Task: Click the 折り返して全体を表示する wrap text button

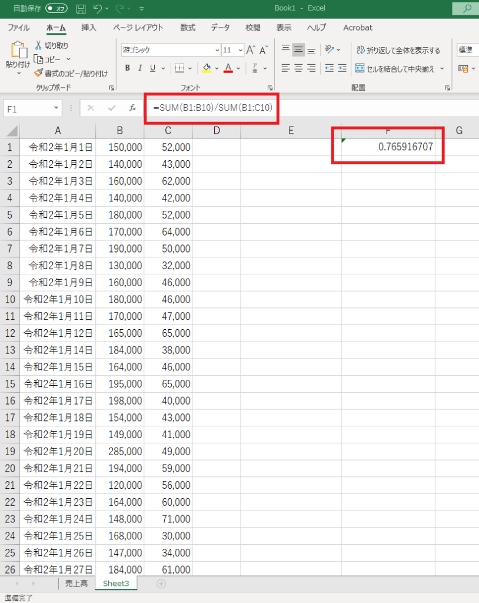Action: (x=398, y=50)
